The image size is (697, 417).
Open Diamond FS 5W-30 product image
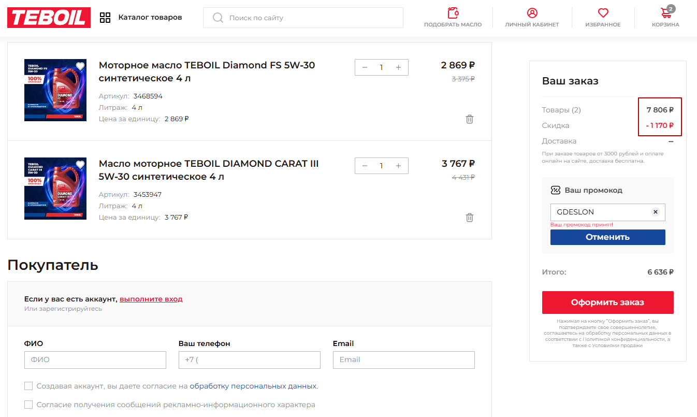(55, 90)
